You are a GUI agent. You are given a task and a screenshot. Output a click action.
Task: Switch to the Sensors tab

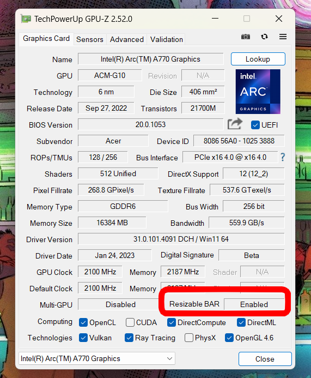point(90,39)
